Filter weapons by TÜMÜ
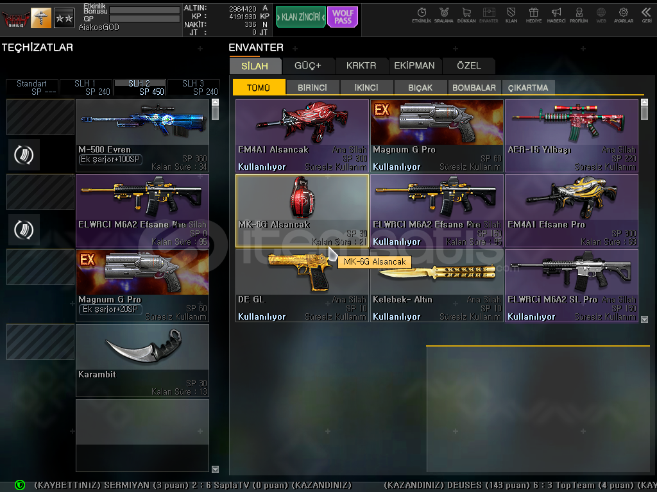Viewport: 657px width, 492px height. (259, 87)
